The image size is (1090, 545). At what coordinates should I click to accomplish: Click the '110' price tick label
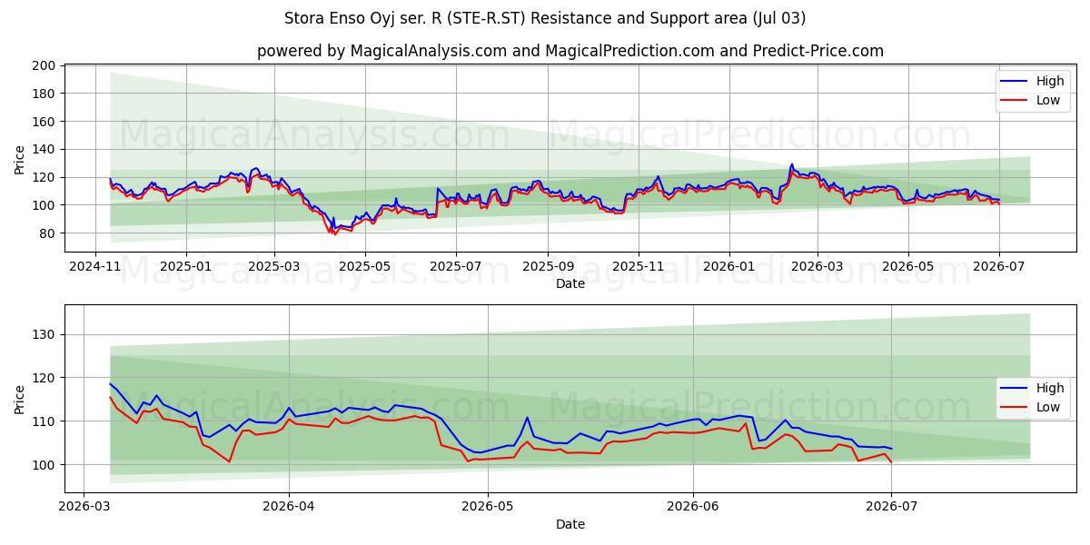(45, 421)
